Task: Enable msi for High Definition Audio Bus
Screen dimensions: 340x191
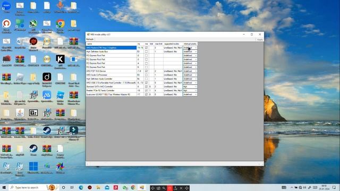Action: pyautogui.click(x=146, y=51)
